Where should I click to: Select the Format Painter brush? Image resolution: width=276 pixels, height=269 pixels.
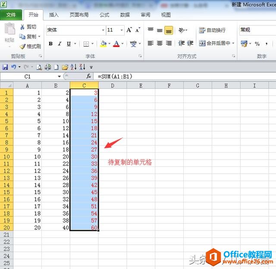22,47
